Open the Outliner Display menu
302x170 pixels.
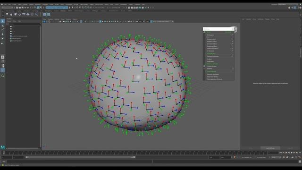click(x=9, y=21)
